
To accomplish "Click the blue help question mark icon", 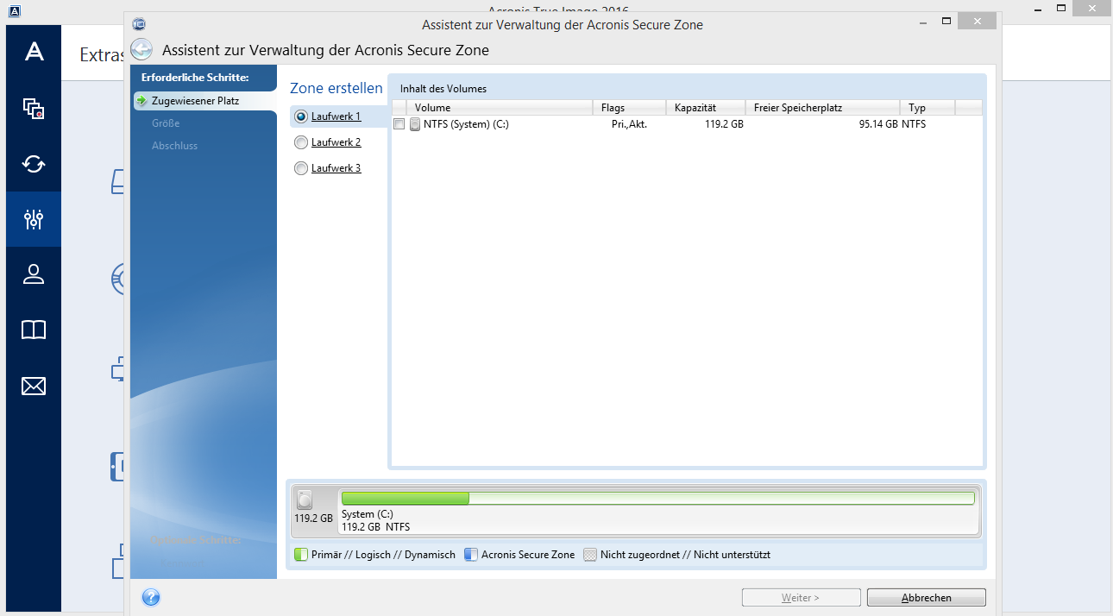I will click(x=151, y=597).
